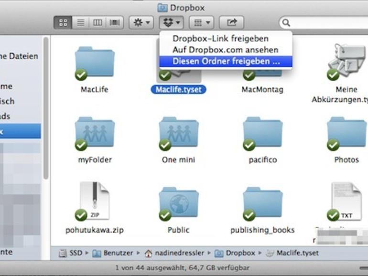Choose Auf Dropbox.com ansehen
The width and height of the screenshot is (368, 276).
pyautogui.click(x=226, y=50)
